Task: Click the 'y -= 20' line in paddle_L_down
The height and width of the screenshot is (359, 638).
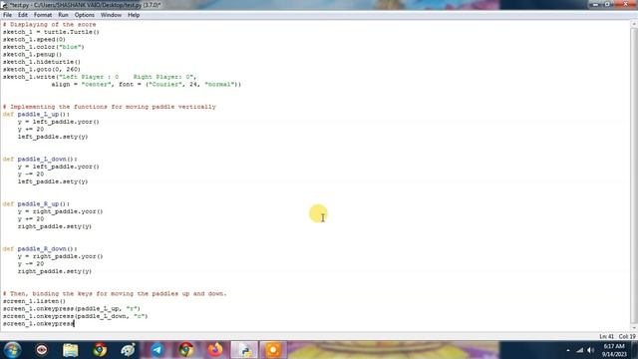Action: point(31,174)
